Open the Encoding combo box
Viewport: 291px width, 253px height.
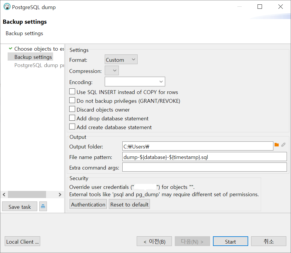[135, 82]
